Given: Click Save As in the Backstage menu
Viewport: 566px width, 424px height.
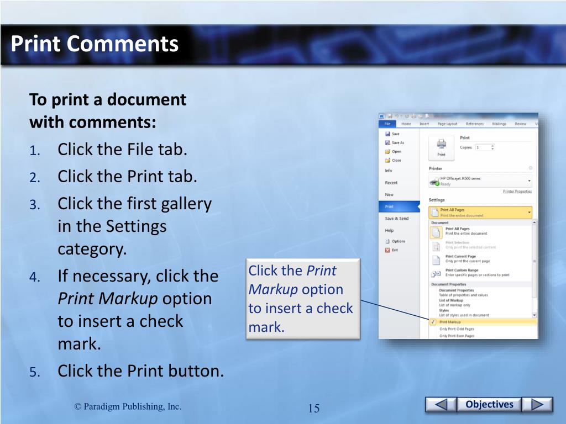Looking at the screenshot, I should coord(395,143).
